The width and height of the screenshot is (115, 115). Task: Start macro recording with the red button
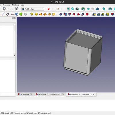pyautogui.click(x=49, y=9)
